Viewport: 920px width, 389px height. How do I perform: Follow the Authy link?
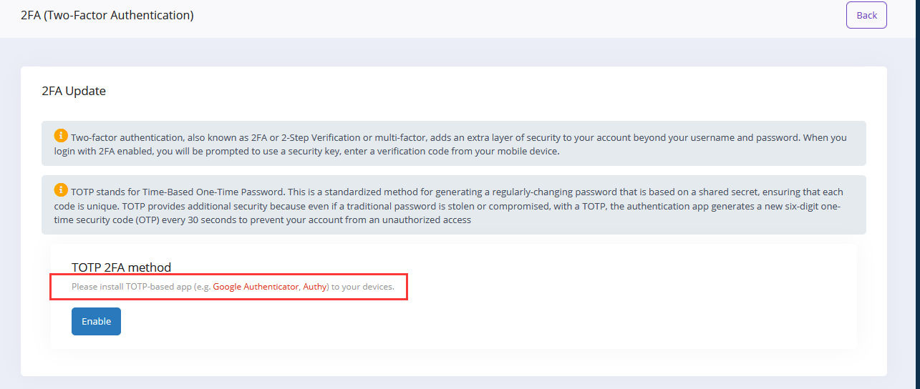tap(314, 287)
